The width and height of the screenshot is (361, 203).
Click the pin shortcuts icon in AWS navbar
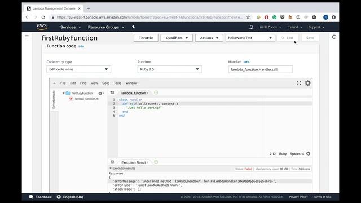[133, 27]
